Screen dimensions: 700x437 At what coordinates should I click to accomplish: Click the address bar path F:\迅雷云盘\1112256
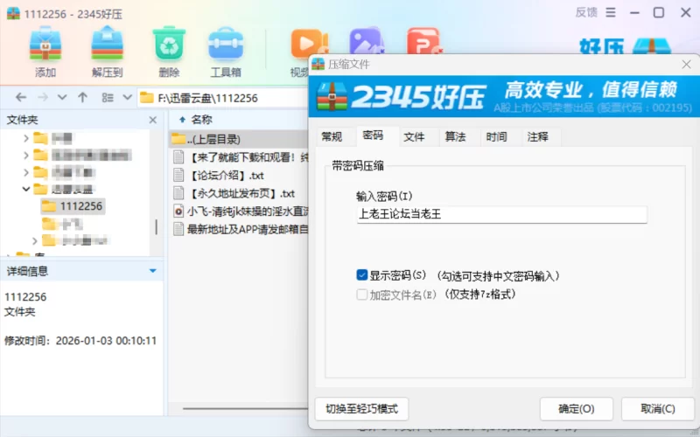207,98
